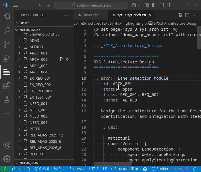
Task: Collapse the NEEDS INDEX section
Action: coord(44,30)
